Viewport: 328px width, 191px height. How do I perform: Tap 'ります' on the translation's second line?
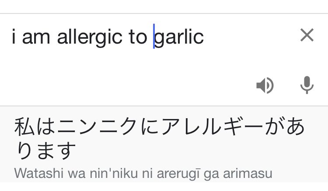click(46, 150)
